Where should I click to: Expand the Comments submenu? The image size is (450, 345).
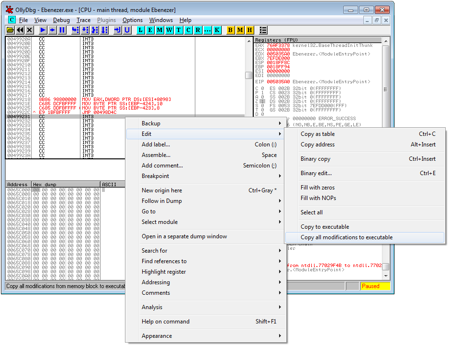(x=205, y=293)
